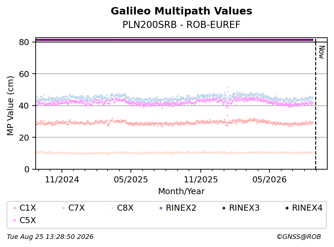Image resolution: width=334 pixels, height=247 pixels.
Task: Click the x-axis label "05/2025"
Action: point(131,180)
